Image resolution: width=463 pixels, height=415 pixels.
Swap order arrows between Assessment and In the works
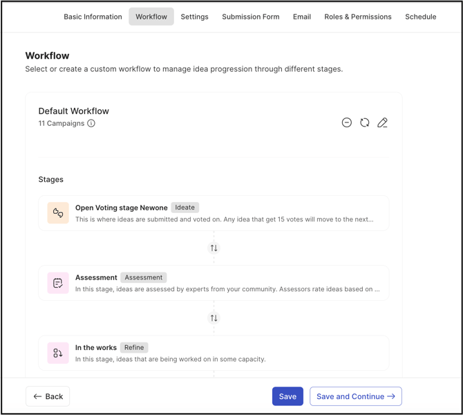click(214, 318)
